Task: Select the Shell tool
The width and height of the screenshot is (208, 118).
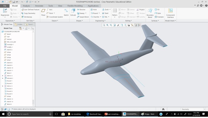Action: tap(105, 13)
